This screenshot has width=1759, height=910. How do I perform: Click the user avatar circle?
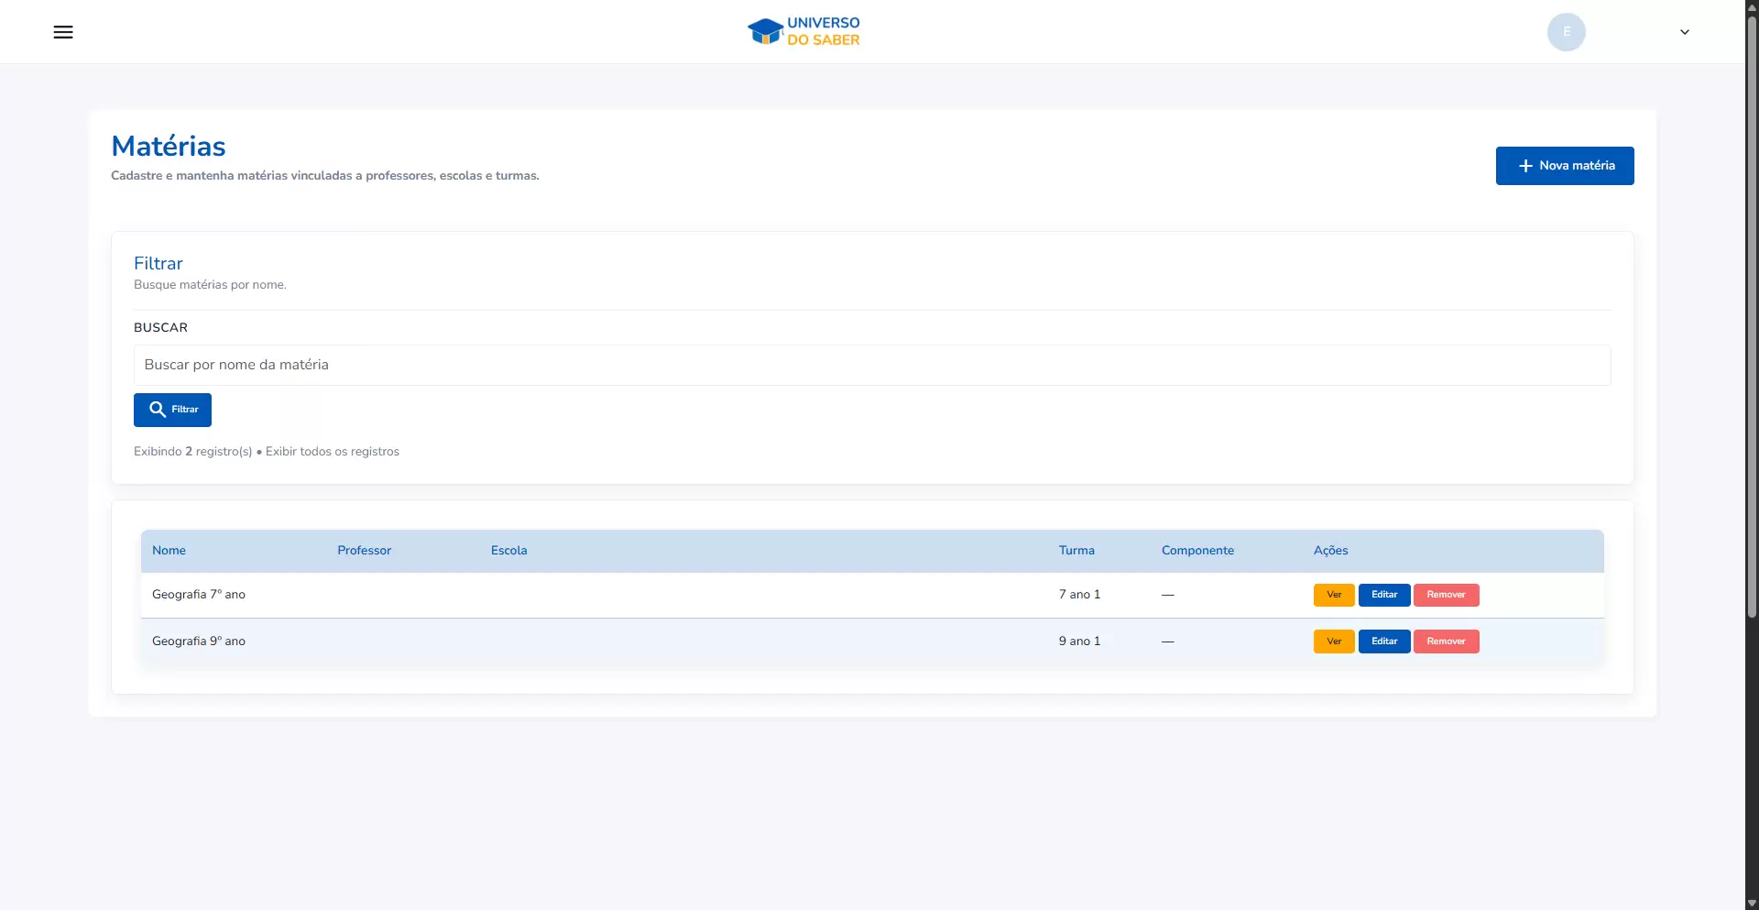click(1566, 32)
